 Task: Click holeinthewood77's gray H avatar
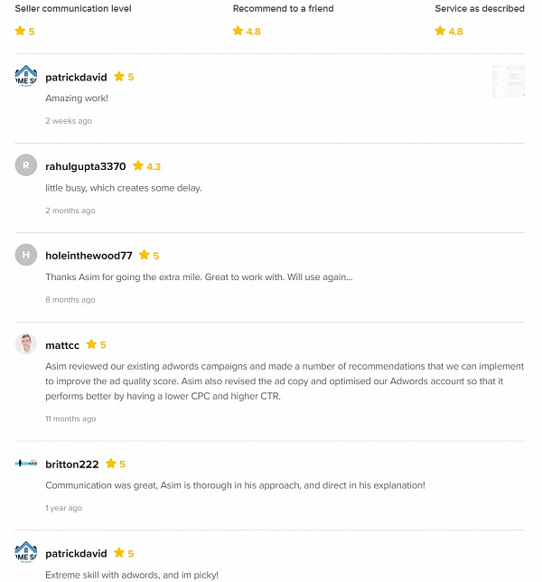click(x=26, y=255)
